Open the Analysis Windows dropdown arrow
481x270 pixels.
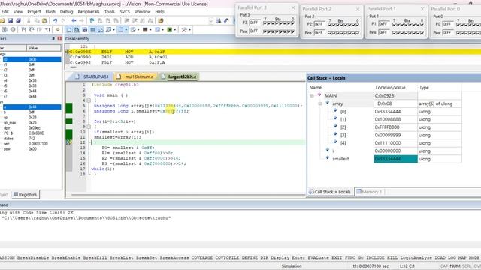[150, 30]
